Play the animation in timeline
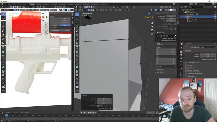 click(91, 113)
